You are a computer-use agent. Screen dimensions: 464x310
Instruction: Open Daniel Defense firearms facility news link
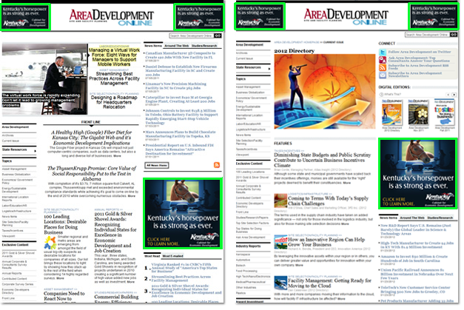[x=181, y=71]
